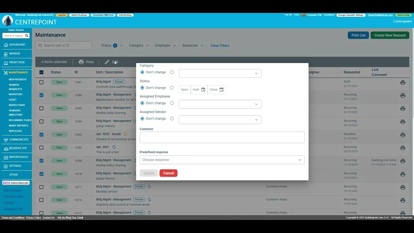This screenshot has width=414, height=233.
Task: Open the Close date calendar icon
Action: 222,90
